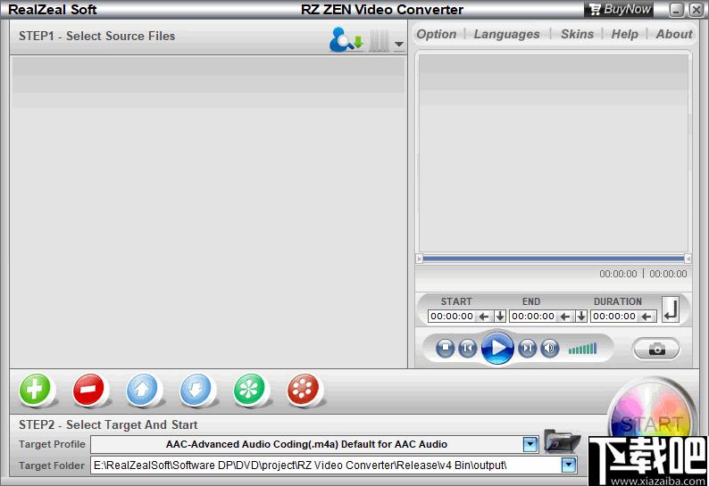Viewport: 709px width, 486px height.
Task: Move selected file up with blue arrow
Action: (x=142, y=390)
